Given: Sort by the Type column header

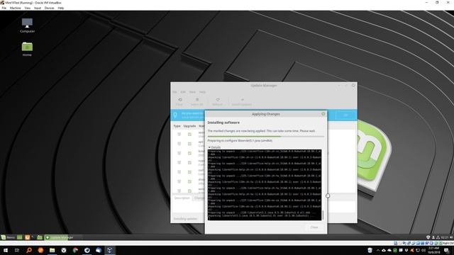Looking at the screenshot, I should coord(177,126).
